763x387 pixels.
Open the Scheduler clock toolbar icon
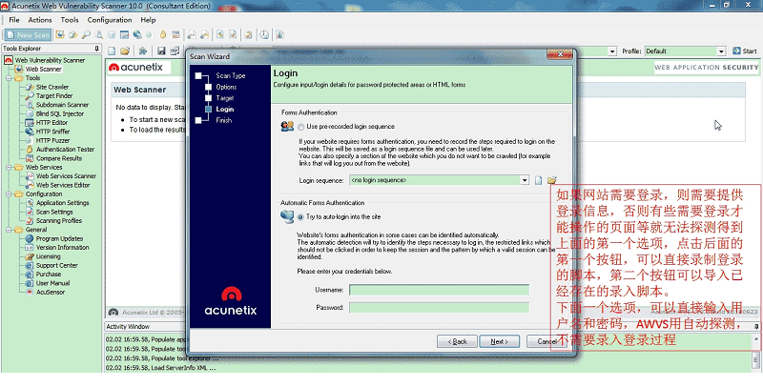tap(264, 35)
